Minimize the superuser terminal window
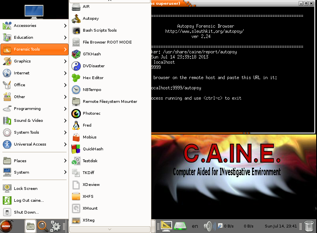Screen dimensions: 317x233 [x=301, y=4]
